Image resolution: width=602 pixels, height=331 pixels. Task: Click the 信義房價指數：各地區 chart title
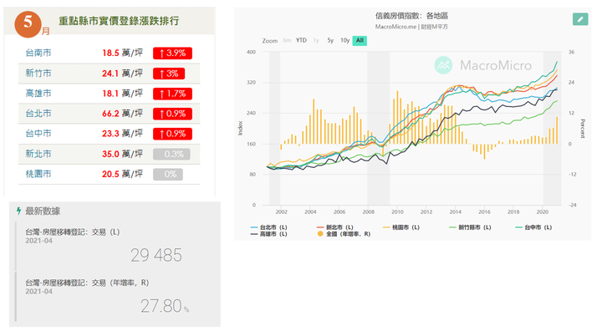click(x=411, y=16)
